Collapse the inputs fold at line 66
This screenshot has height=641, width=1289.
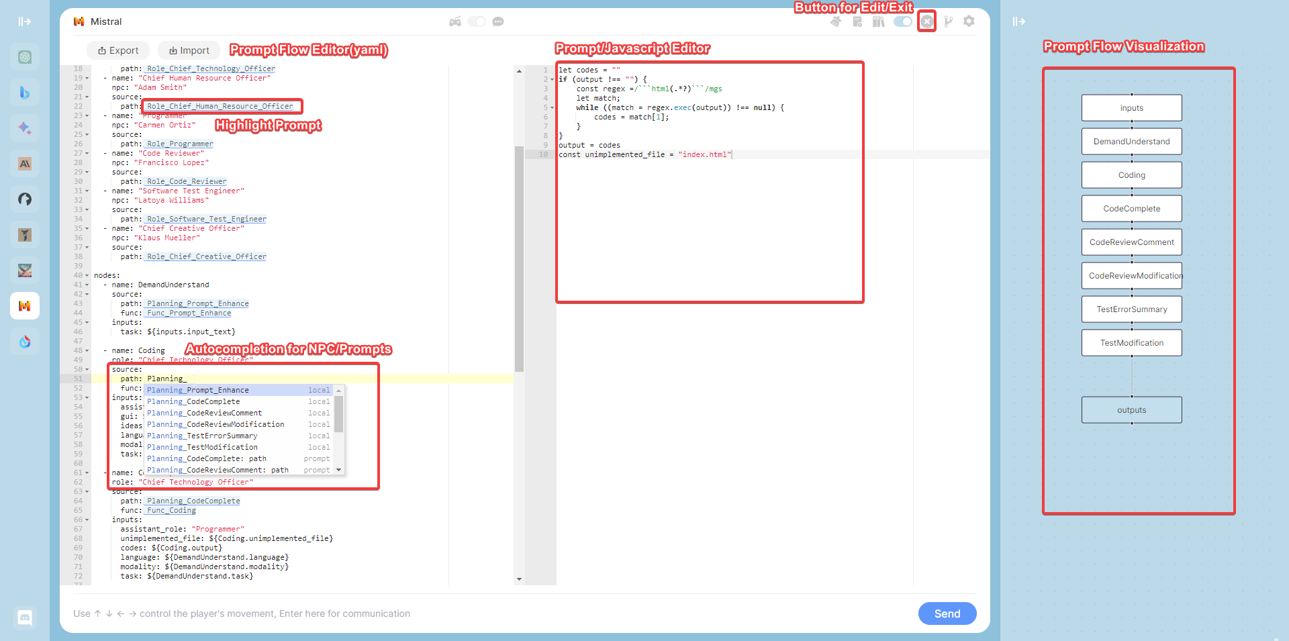tap(87, 520)
